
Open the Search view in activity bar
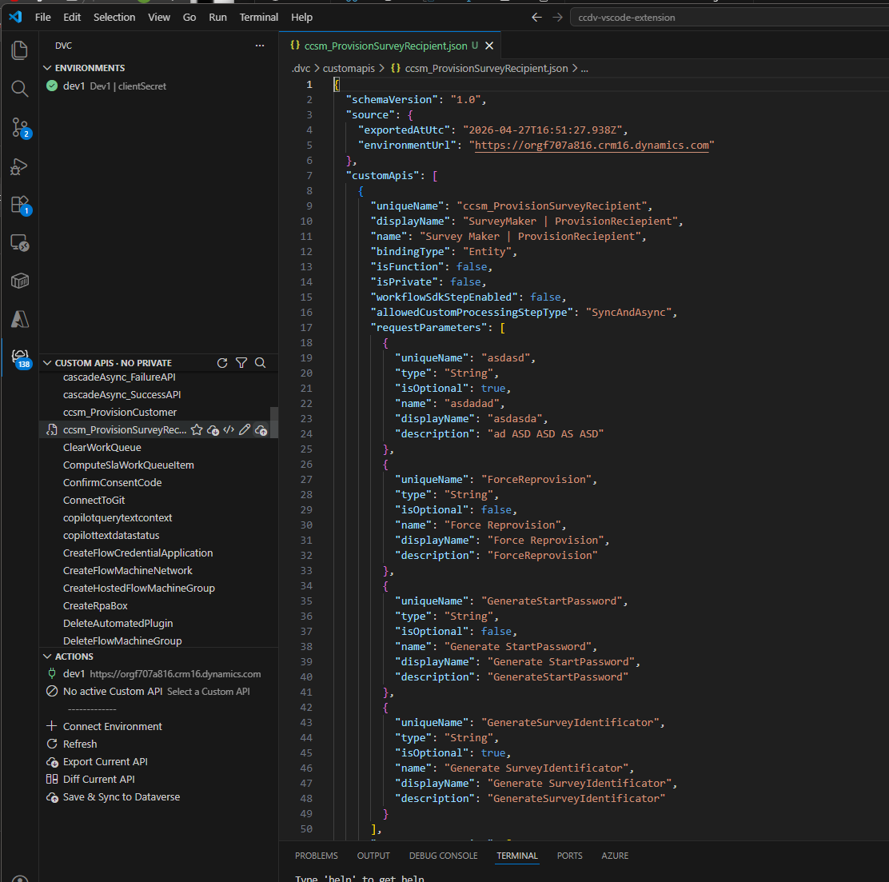[x=20, y=89]
